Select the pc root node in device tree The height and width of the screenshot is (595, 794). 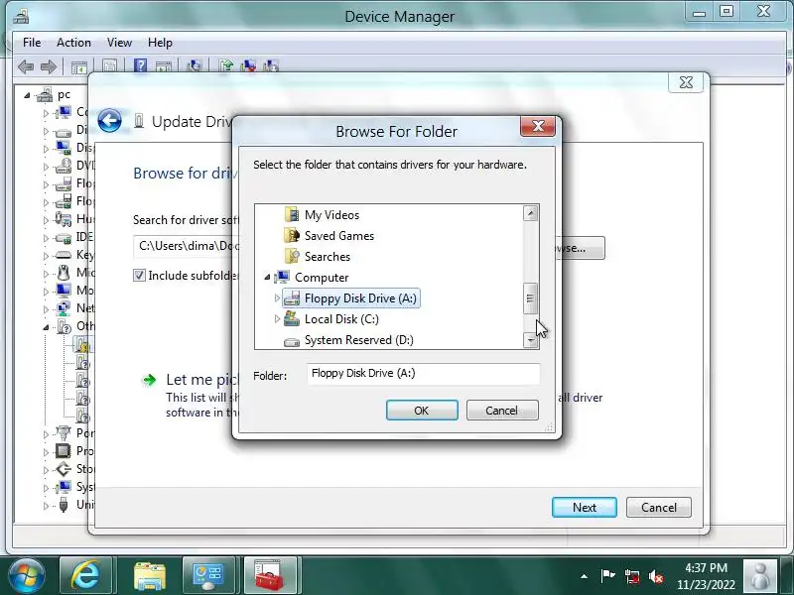tap(64, 94)
